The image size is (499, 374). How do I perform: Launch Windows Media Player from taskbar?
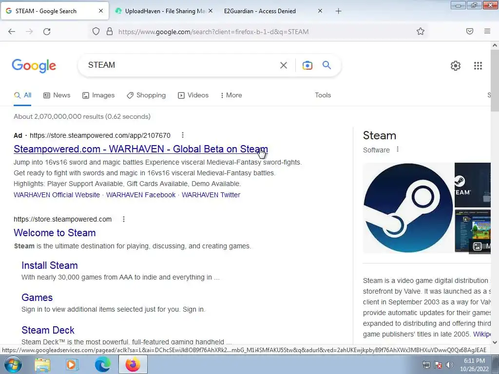(x=72, y=364)
